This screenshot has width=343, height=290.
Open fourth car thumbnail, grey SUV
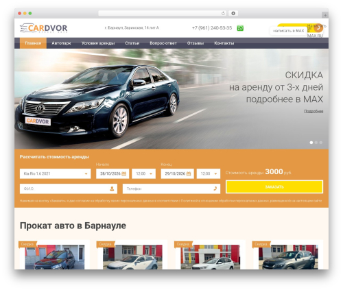(x=288, y=257)
